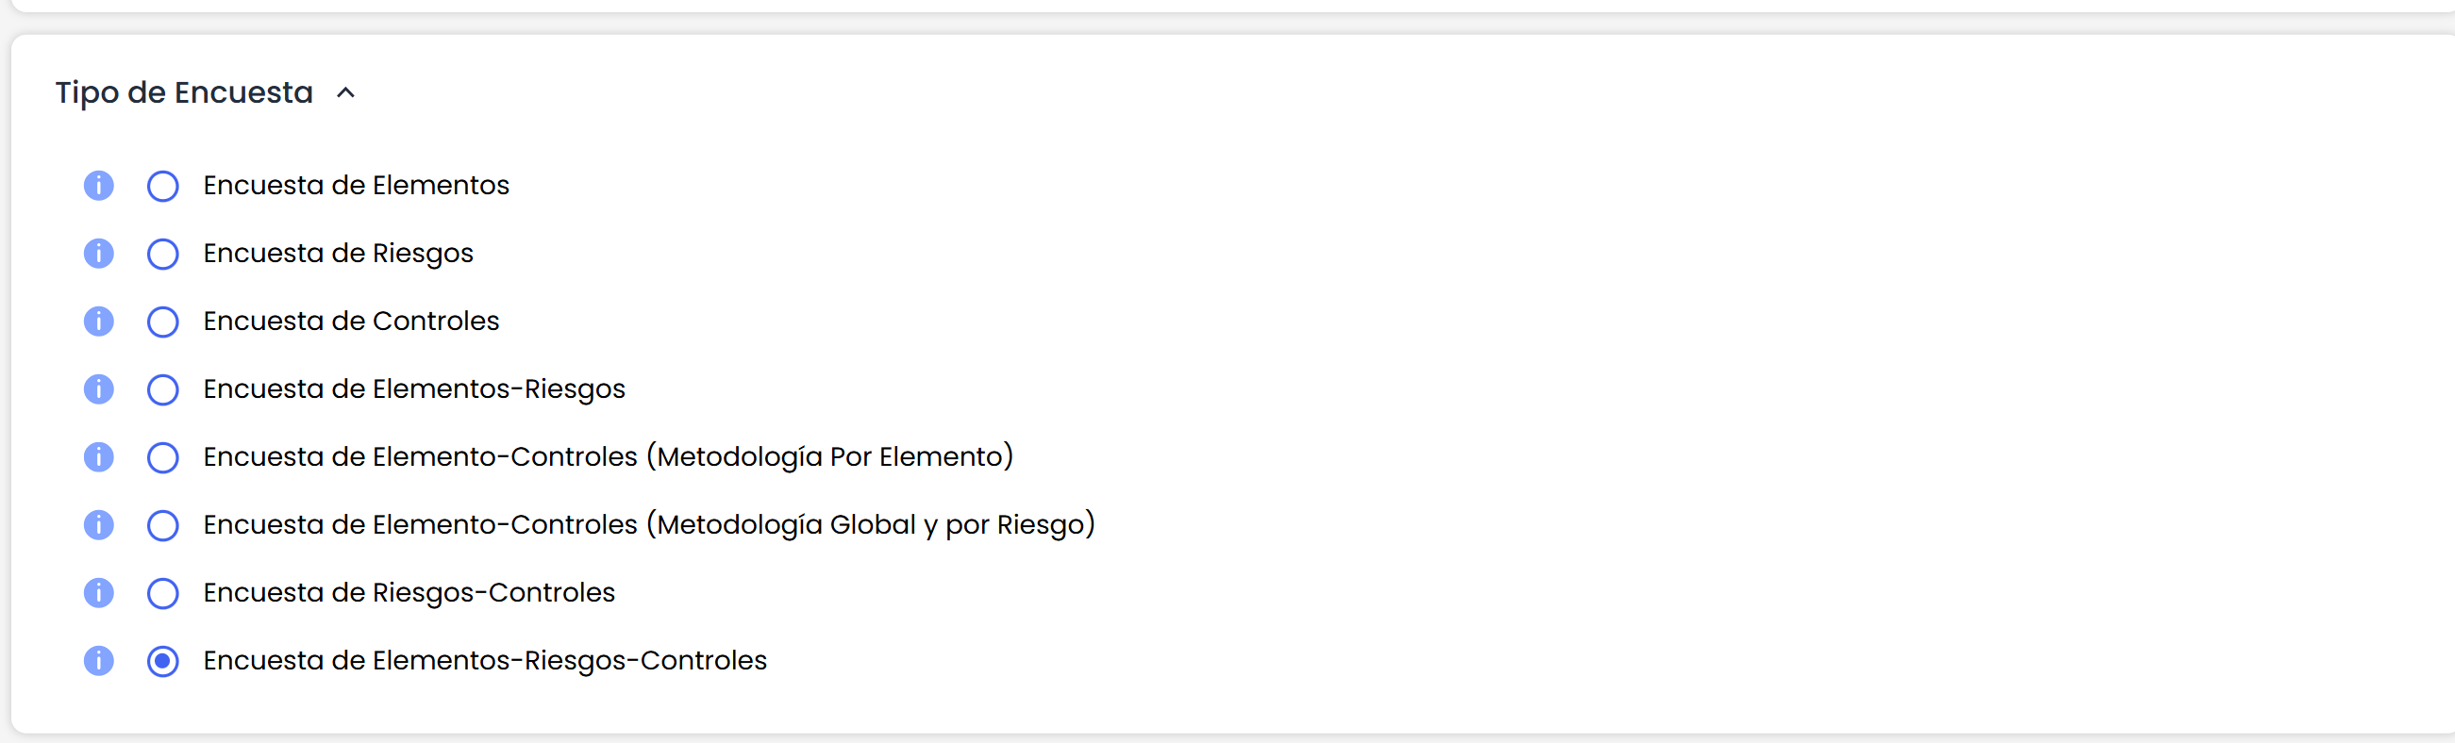The height and width of the screenshot is (743, 2455).
Task: Select Elemento-Controles Metodología Por Elemento radio
Action: (163, 457)
